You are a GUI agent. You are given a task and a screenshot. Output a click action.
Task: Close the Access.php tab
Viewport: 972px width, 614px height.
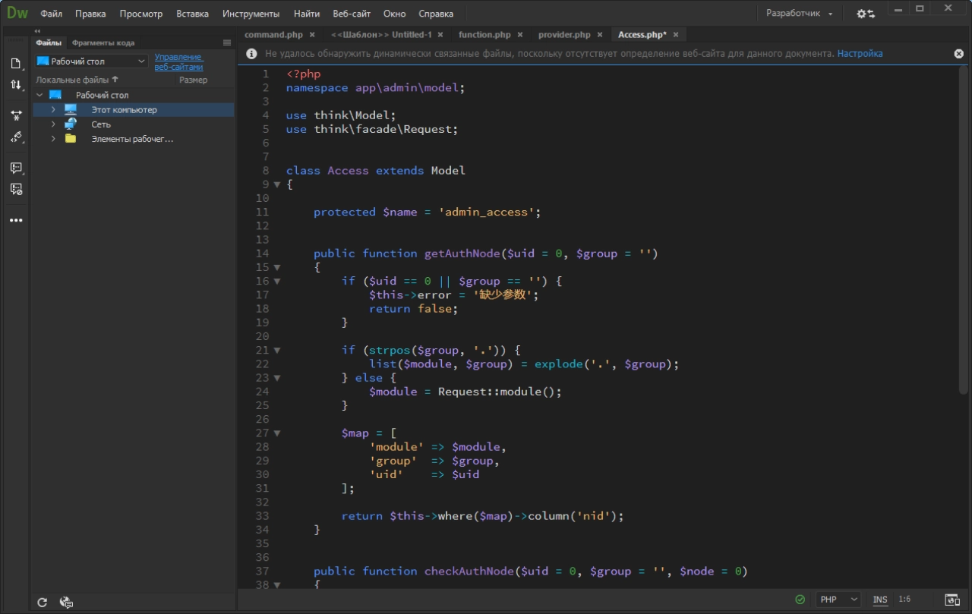(676, 35)
